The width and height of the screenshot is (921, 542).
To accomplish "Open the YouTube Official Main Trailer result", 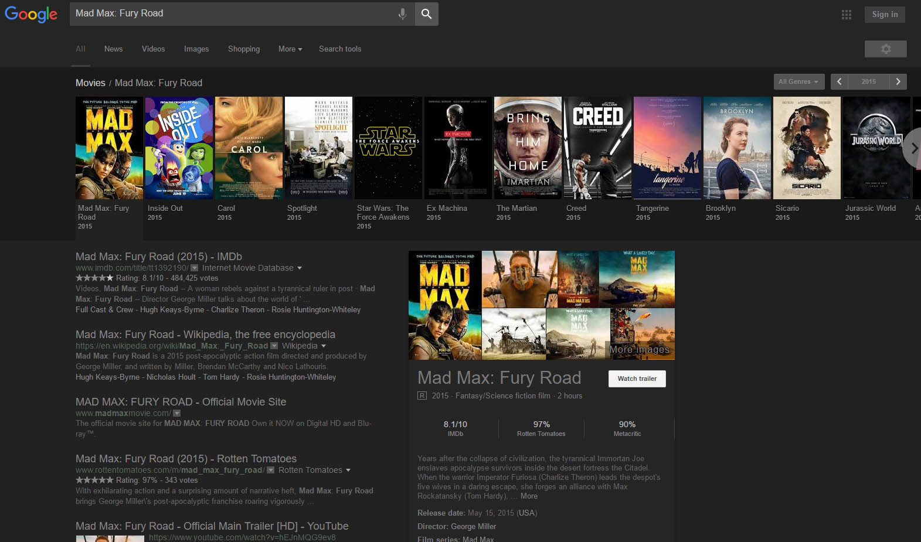I will coord(212,526).
